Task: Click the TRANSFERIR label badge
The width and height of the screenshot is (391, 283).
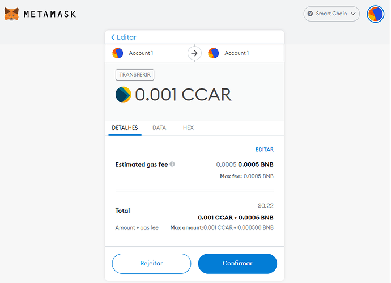Action: pyautogui.click(x=135, y=74)
